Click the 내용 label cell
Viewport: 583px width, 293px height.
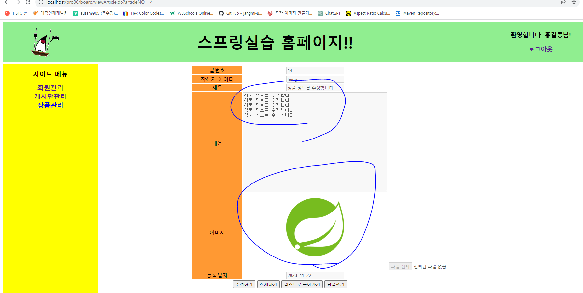(x=217, y=143)
